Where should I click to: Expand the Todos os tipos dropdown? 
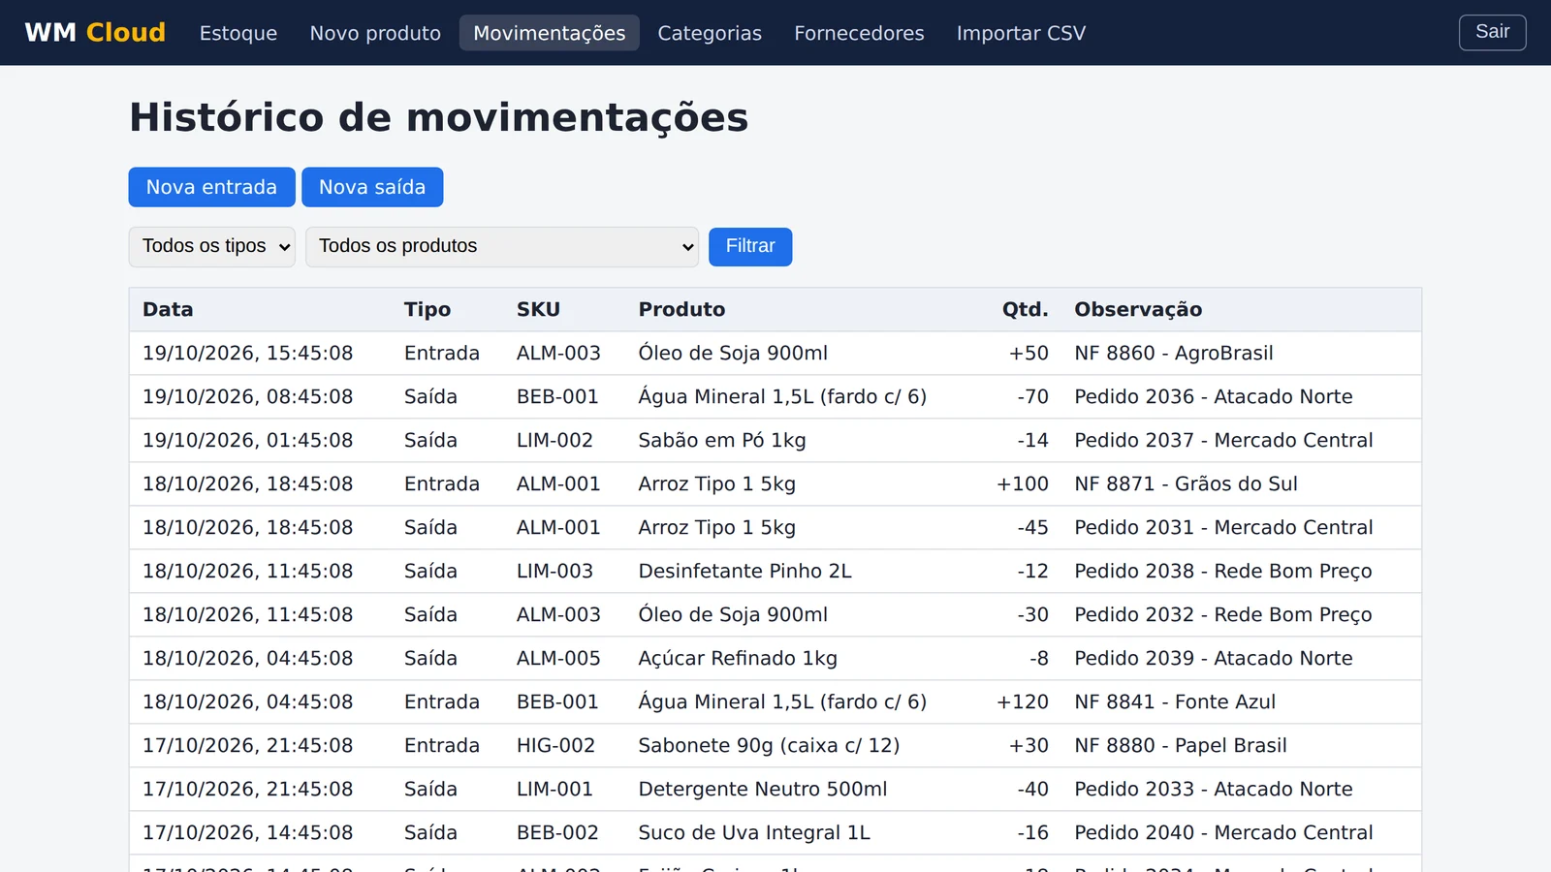(x=211, y=246)
